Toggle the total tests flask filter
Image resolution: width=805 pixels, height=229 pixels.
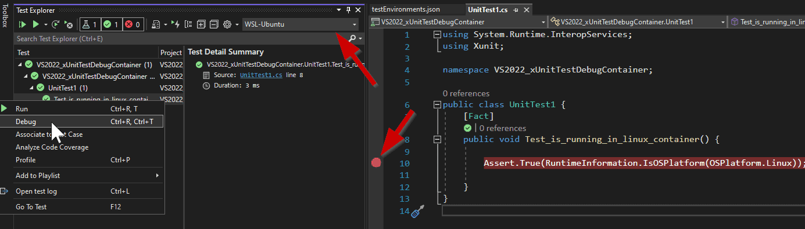90,24
